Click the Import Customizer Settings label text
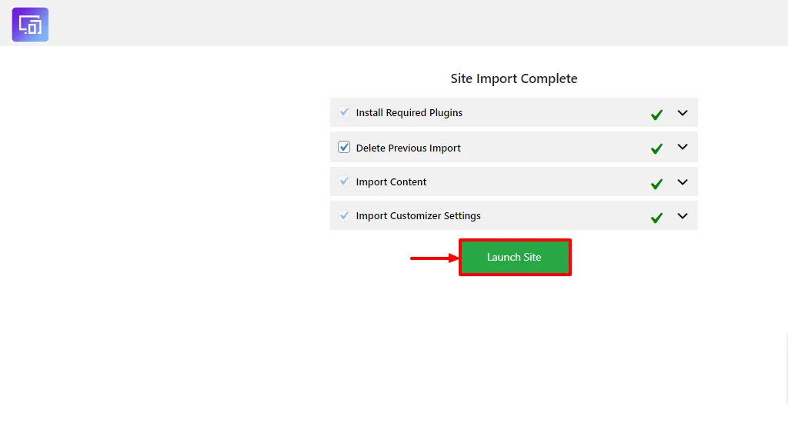 [418, 216]
